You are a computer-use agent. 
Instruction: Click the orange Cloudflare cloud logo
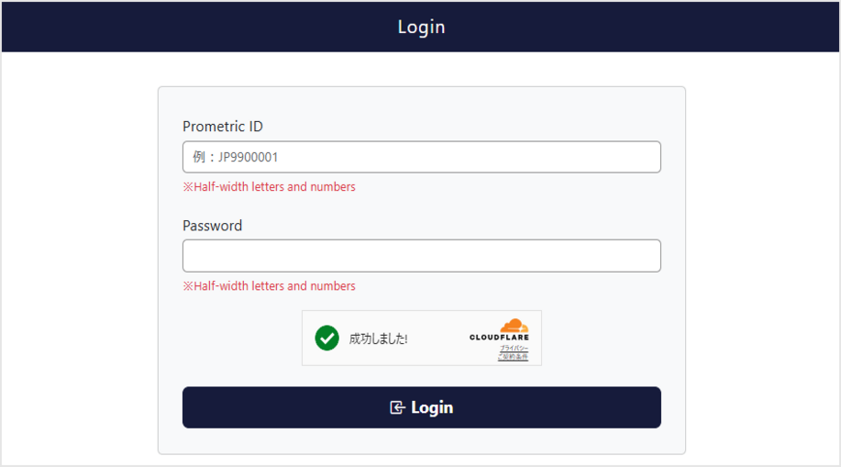[514, 326]
